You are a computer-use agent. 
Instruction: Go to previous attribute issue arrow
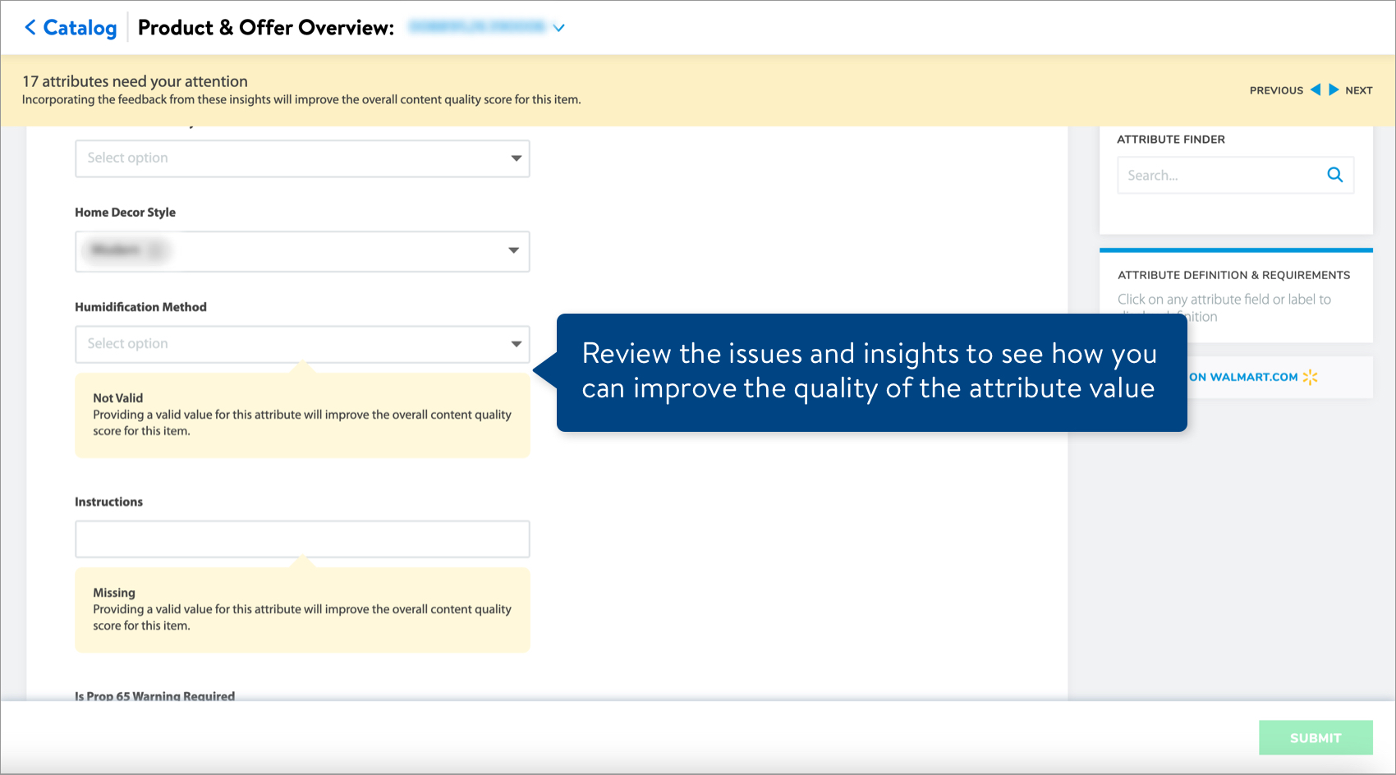click(1316, 89)
